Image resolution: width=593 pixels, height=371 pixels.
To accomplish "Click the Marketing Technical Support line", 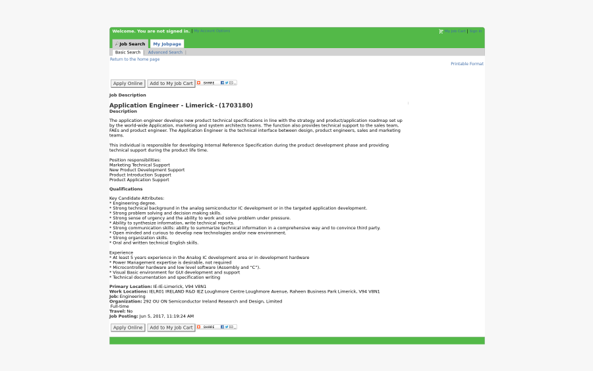I will tap(140, 165).
